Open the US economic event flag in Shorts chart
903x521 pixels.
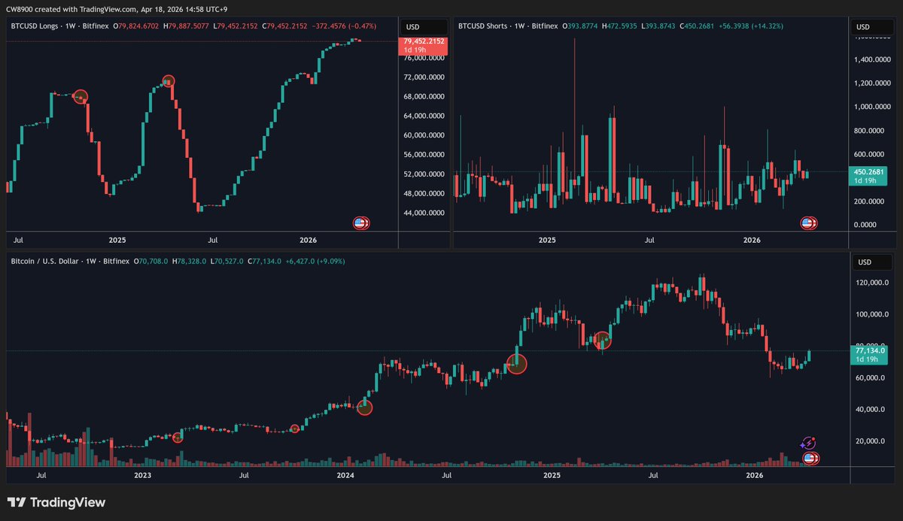click(808, 223)
